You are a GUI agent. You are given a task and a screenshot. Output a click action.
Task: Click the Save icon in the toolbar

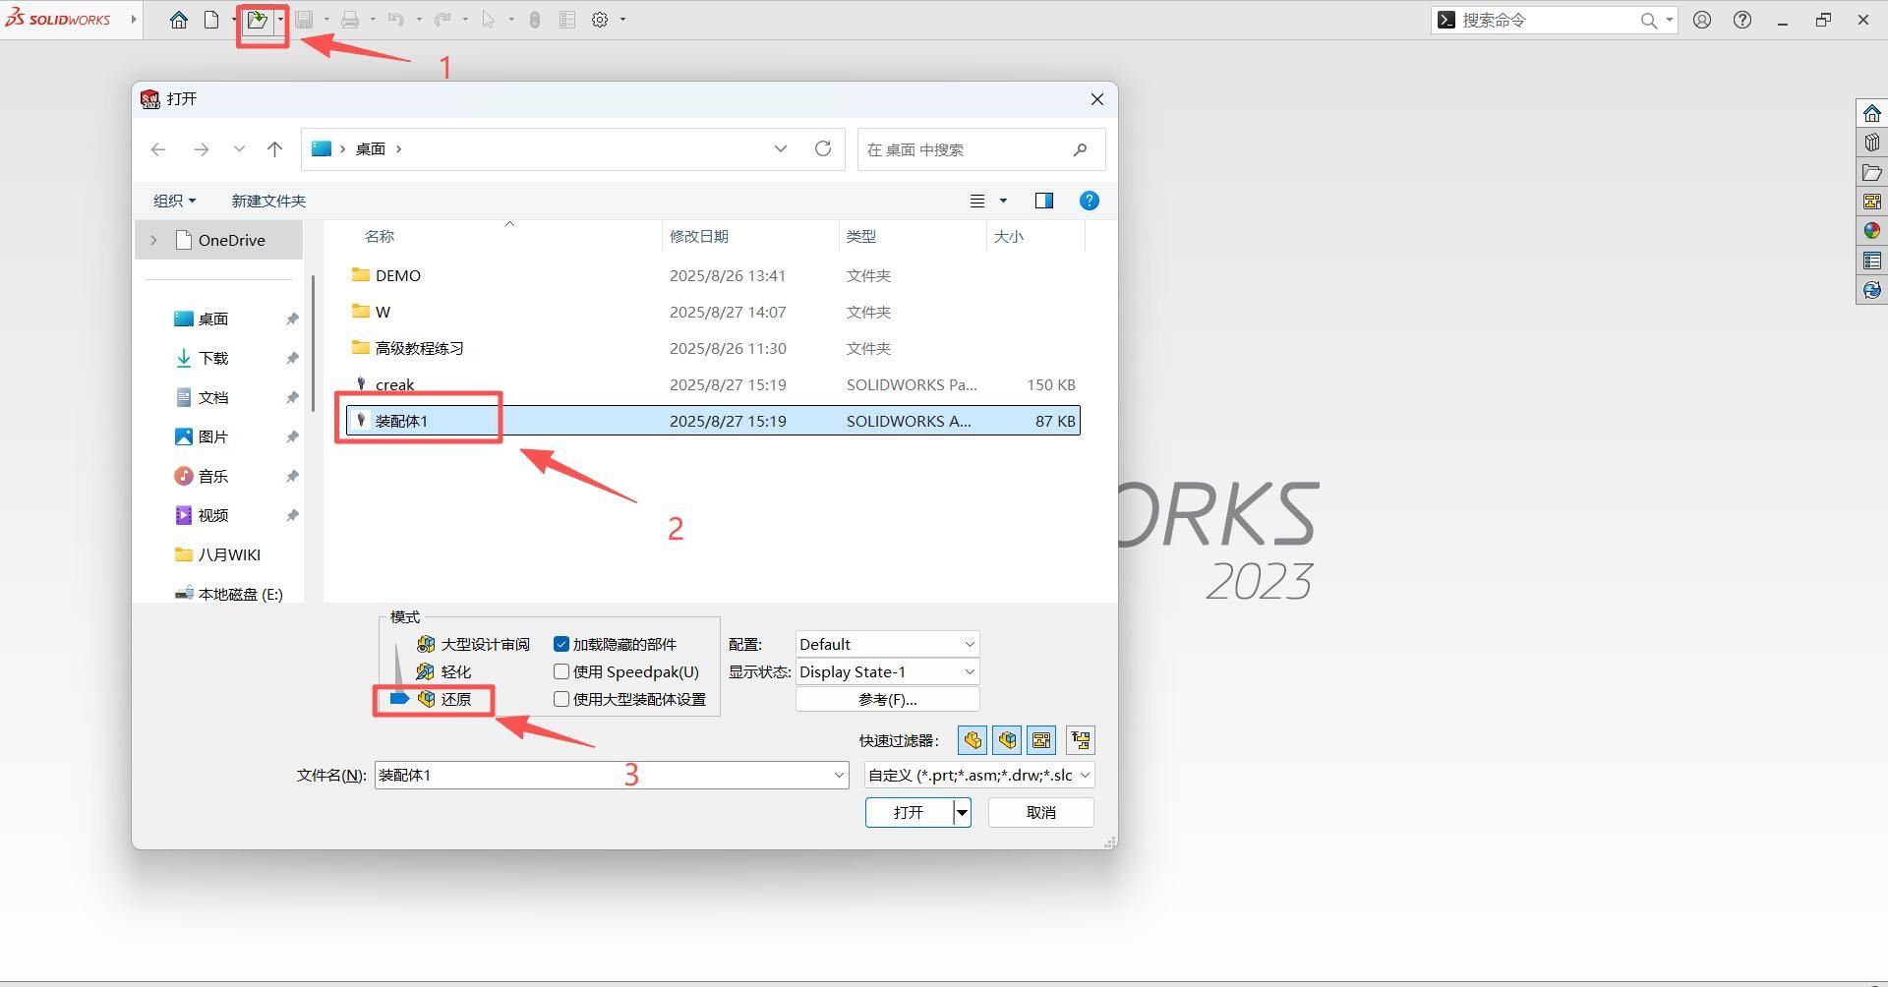[305, 20]
